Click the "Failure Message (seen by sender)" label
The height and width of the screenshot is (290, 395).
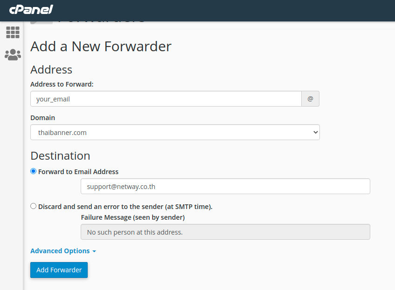click(132, 217)
